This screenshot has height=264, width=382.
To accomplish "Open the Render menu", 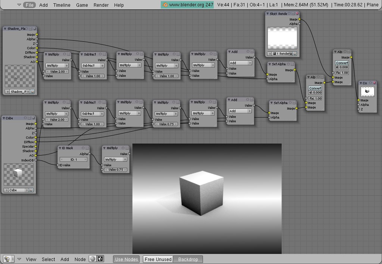I will 101,5.
